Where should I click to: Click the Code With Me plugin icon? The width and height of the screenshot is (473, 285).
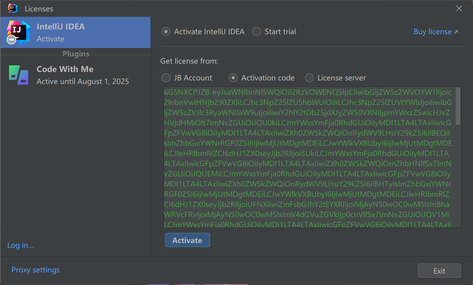point(19,75)
